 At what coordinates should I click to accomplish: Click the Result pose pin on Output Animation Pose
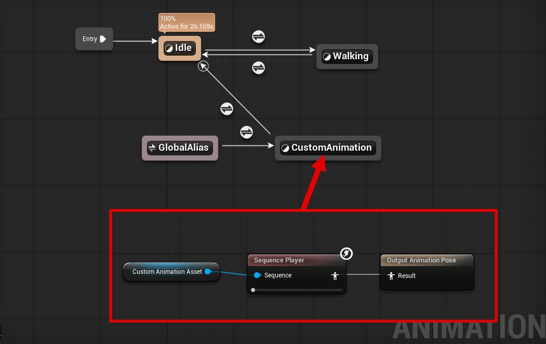(x=391, y=276)
